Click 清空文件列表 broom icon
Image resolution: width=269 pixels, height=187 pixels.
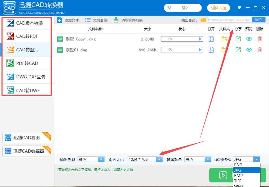[x=116, y=20]
